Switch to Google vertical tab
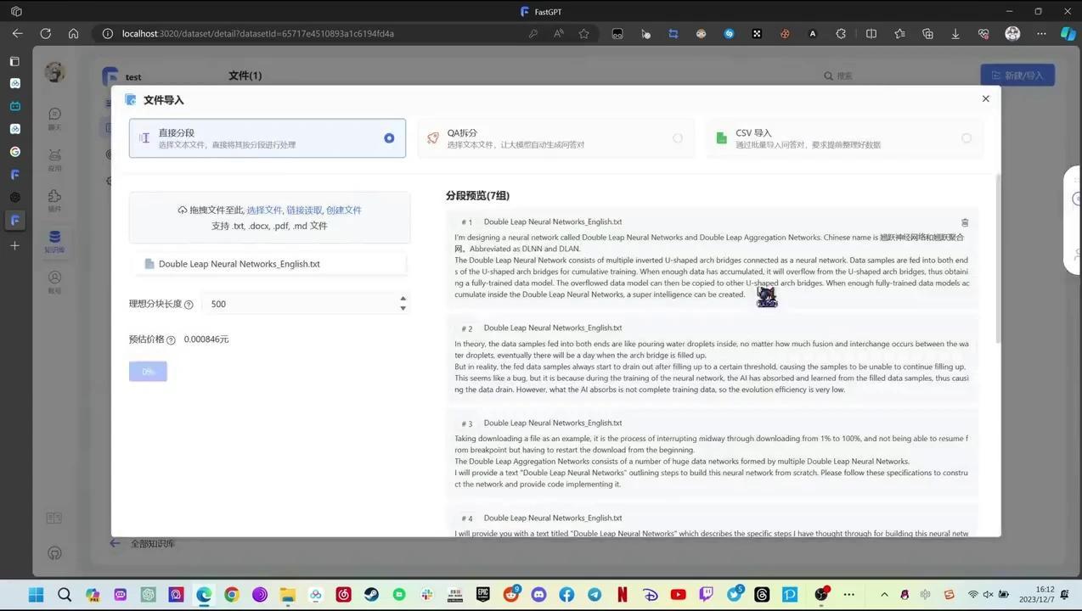This screenshot has width=1082, height=611. (14, 152)
